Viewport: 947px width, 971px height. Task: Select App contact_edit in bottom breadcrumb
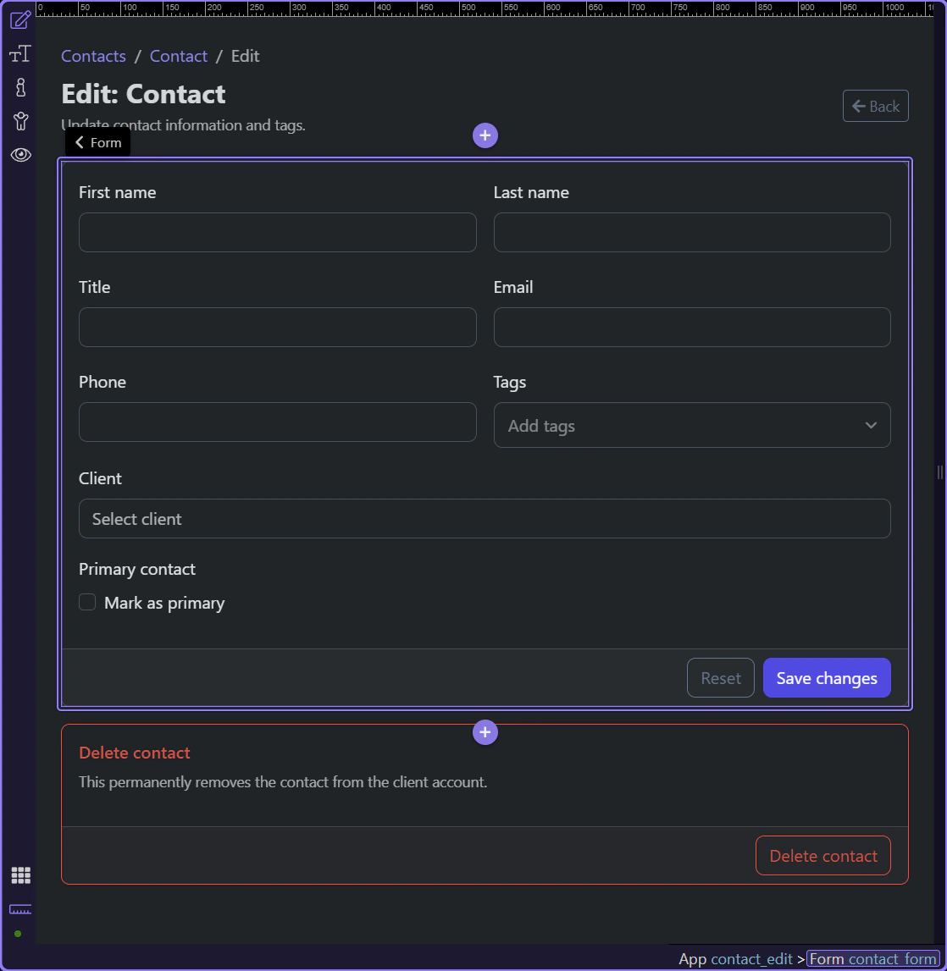coord(736,959)
